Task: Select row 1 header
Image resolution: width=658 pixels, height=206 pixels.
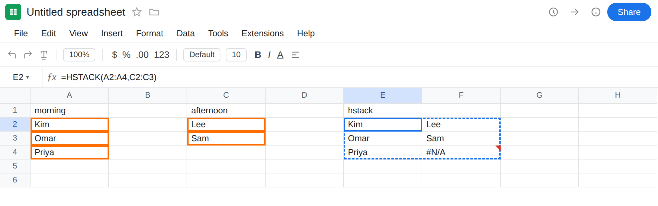Action: click(15, 110)
